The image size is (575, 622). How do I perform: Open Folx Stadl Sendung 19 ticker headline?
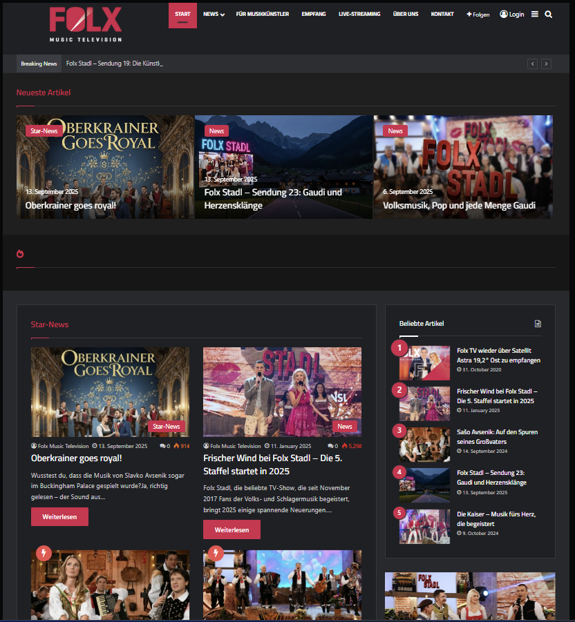[x=114, y=64]
